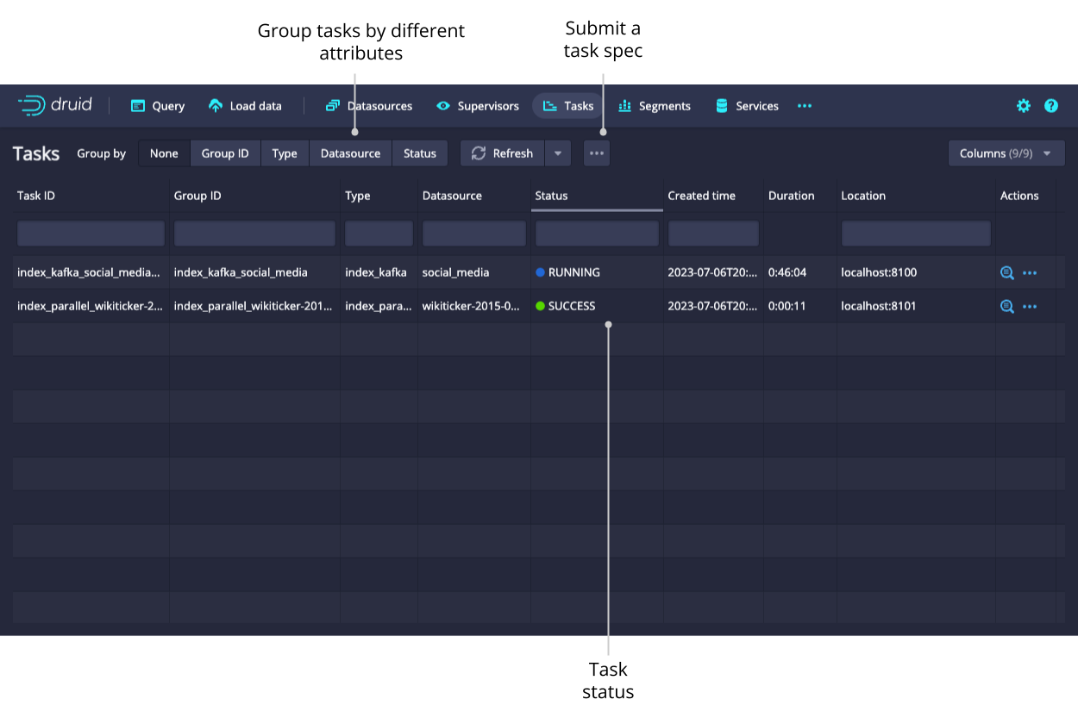Click the help question mark icon
Screen dimensions: 1078x724
1051,106
